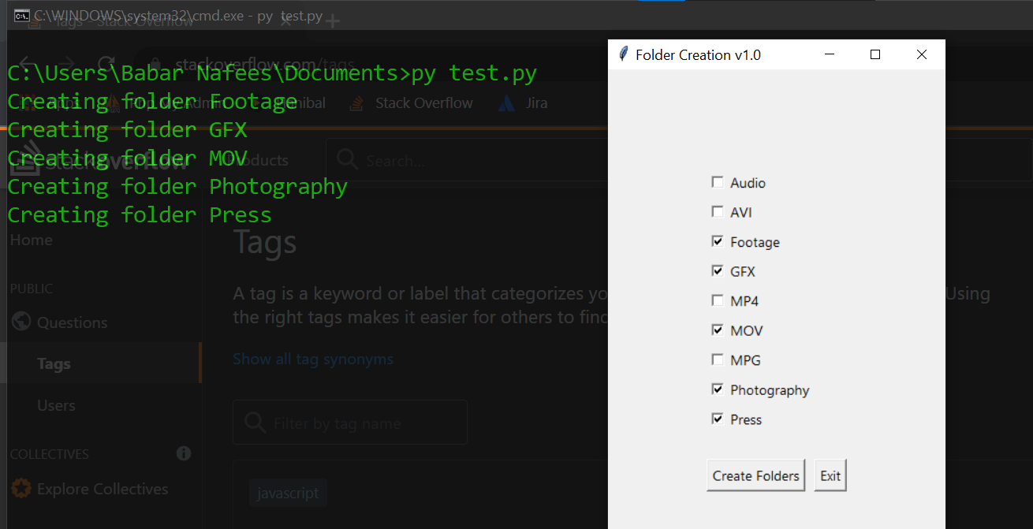Viewport: 1033px width, 529px height.
Task: Reload the browser page
Action: 106,63
